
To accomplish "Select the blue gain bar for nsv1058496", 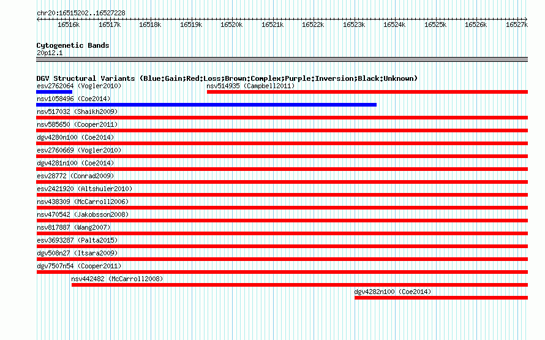I will [x=206, y=105].
